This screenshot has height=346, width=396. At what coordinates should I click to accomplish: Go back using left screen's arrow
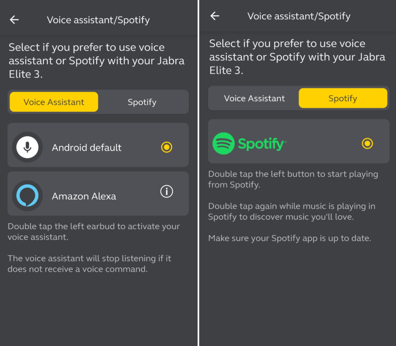tap(14, 20)
